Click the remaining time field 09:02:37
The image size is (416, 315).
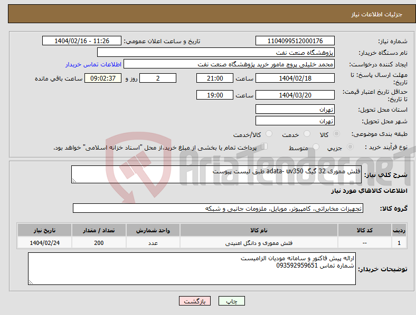coord(103,78)
